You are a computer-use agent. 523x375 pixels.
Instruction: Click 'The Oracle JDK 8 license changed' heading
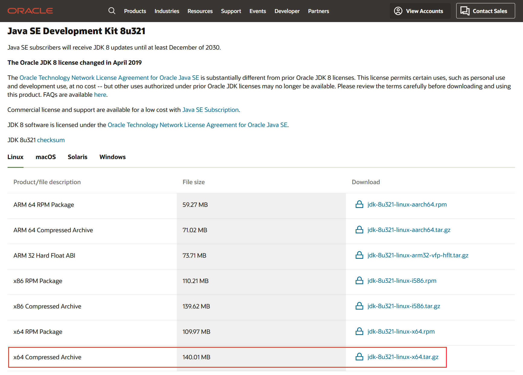[75, 63]
